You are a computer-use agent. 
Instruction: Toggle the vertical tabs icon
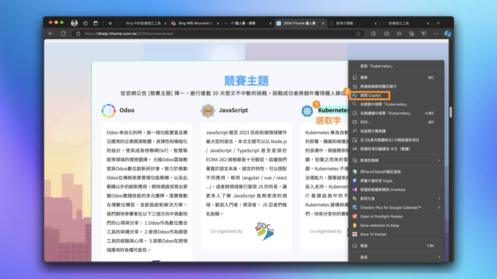tap(96, 23)
